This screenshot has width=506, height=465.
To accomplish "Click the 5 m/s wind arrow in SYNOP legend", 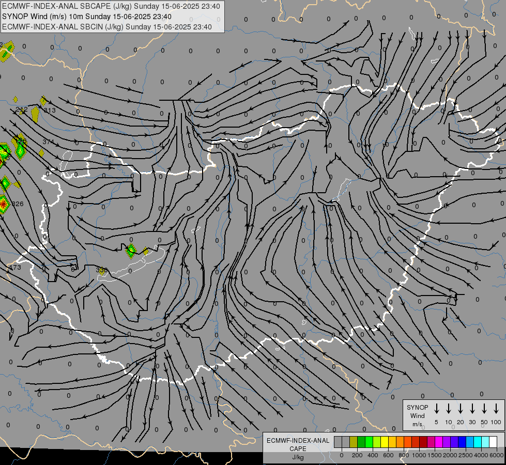I will click(436, 408).
